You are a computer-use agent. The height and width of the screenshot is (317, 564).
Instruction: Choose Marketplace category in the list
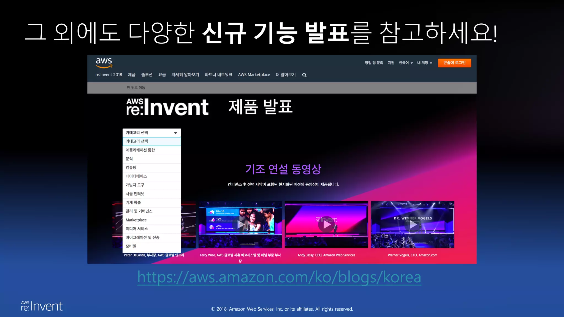point(152,220)
